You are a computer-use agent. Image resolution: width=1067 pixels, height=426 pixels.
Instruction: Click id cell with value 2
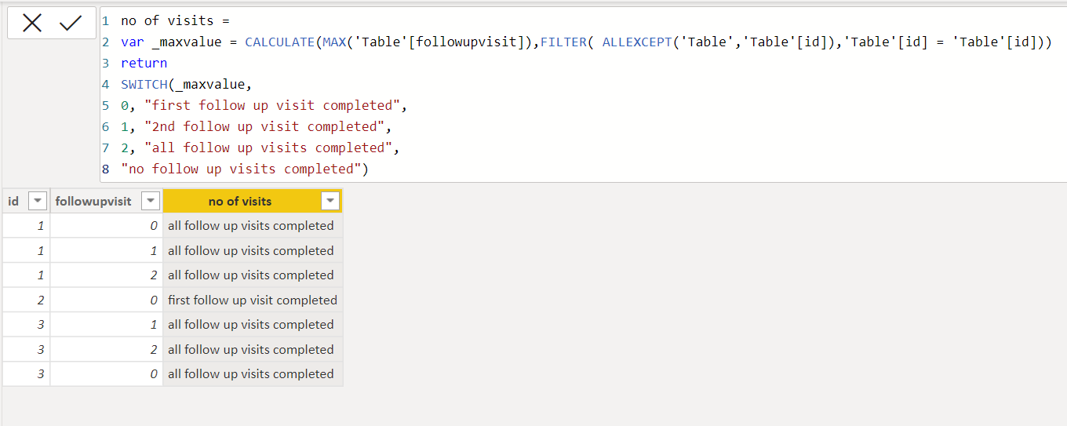[x=26, y=300]
